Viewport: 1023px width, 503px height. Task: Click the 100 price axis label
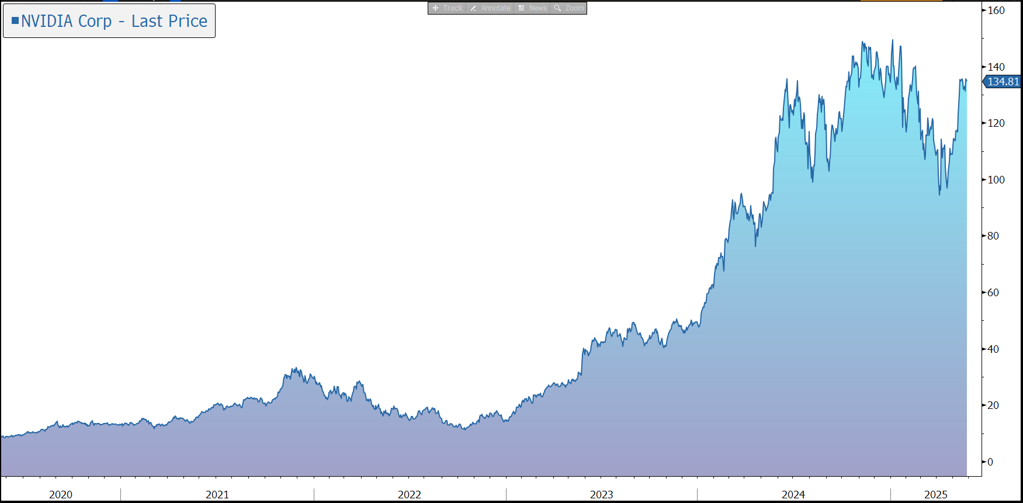point(996,180)
